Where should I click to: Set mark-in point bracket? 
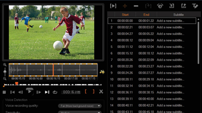86,92
